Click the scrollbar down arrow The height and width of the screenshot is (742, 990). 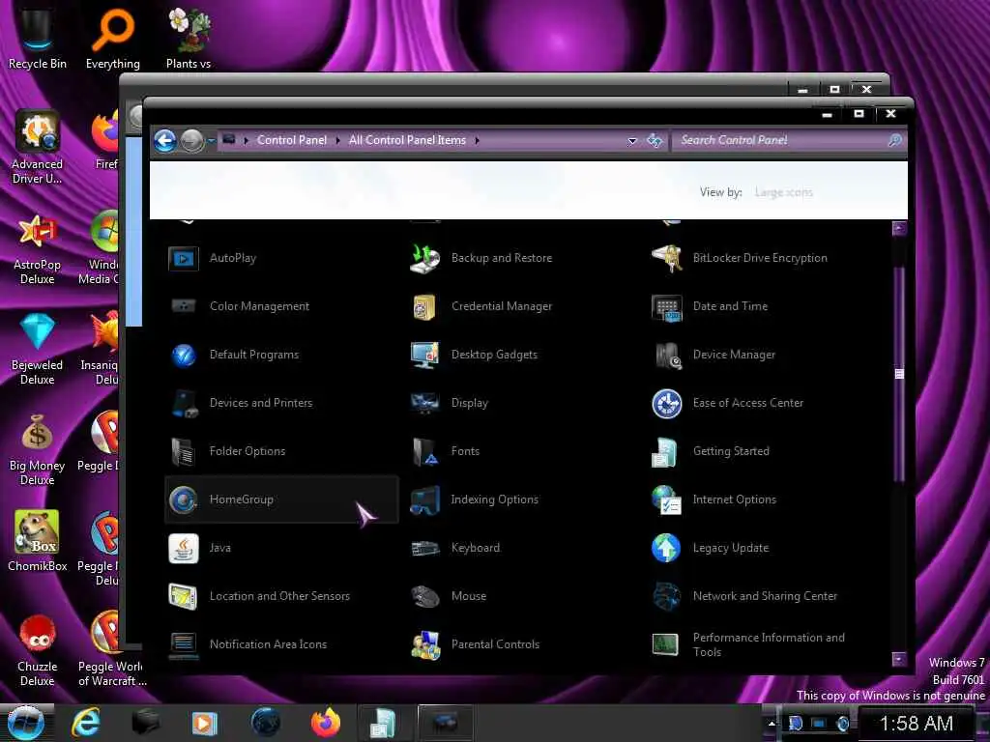[899, 659]
